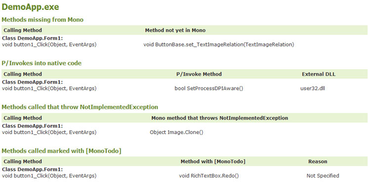This screenshot has height=183, width=368.
Task: Click the 'External DLL' column header
Action: tap(319, 74)
